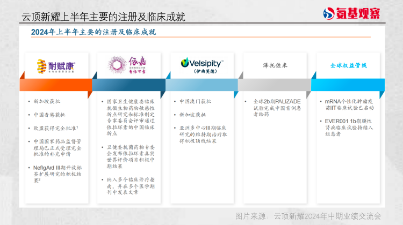Click the cyan arrow segment under 全球权益管线

click(348, 85)
